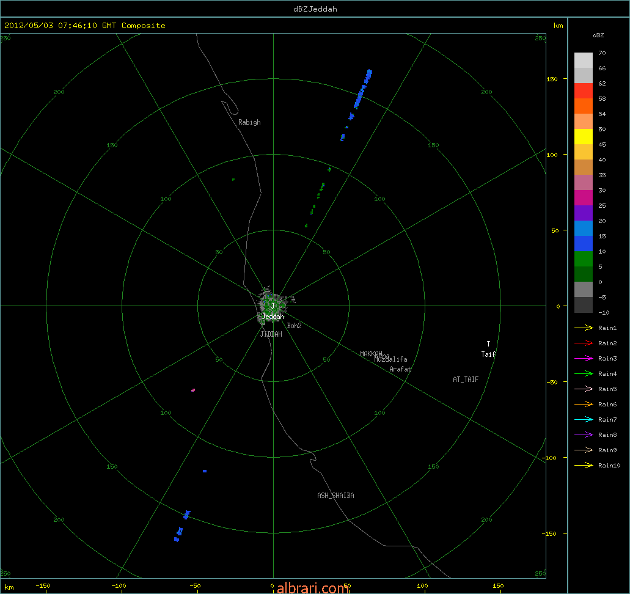
Task: Click the ASH_SHAIBA location label
Action: click(x=336, y=496)
